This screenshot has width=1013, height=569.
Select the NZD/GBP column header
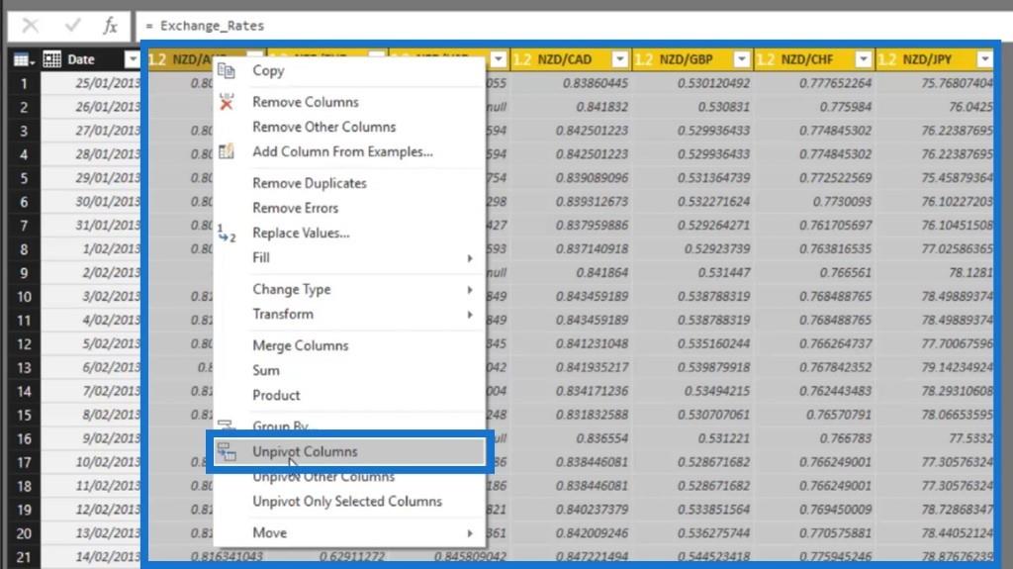pos(686,59)
